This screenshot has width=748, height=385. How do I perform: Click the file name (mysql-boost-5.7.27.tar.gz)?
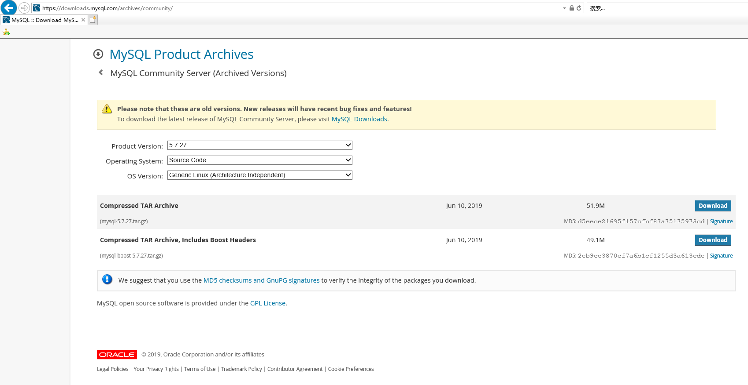131,256
